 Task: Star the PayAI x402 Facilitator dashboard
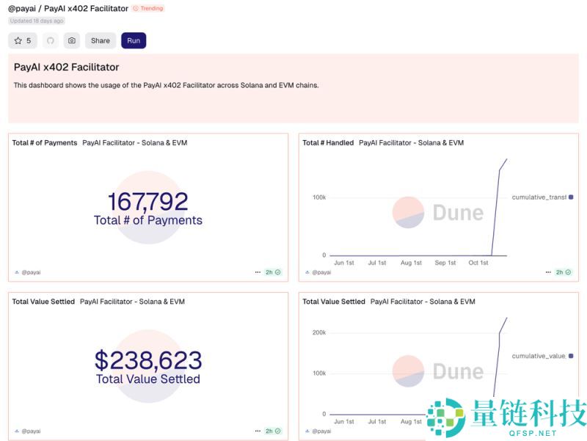pyautogui.click(x=22, y=40)
